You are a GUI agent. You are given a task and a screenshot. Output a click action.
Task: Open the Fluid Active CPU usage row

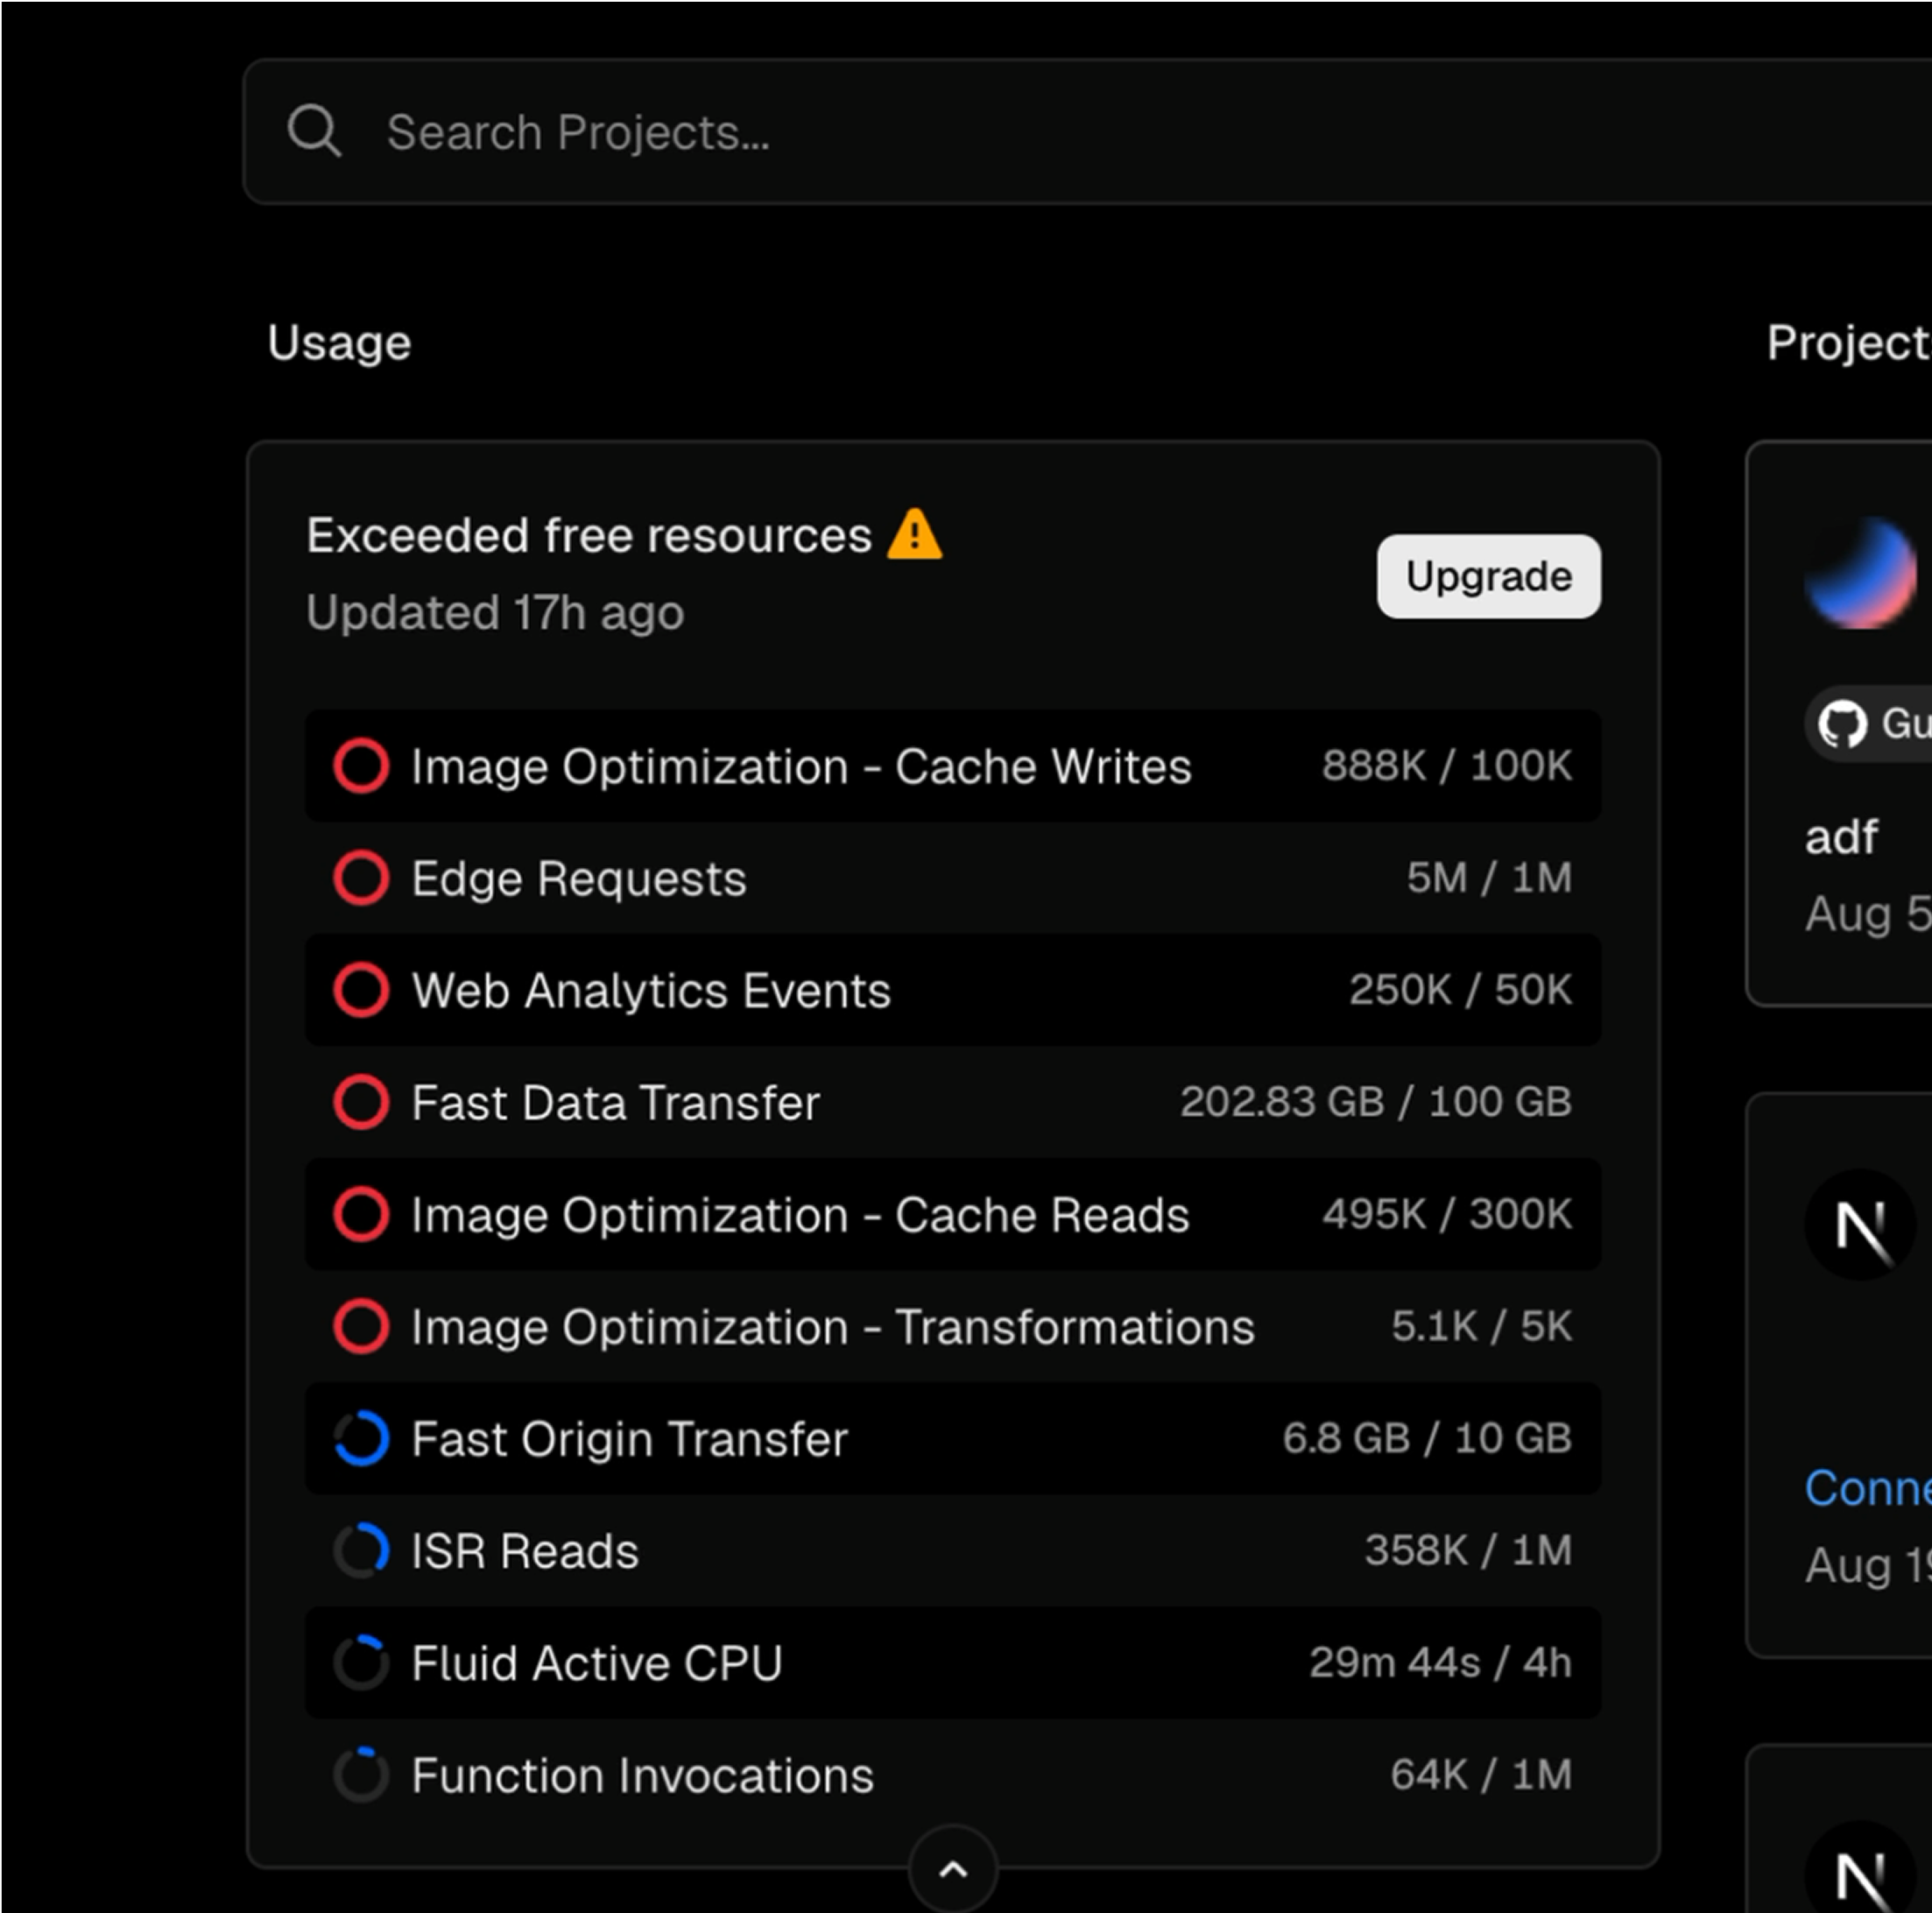click(x=952, y=1663)
